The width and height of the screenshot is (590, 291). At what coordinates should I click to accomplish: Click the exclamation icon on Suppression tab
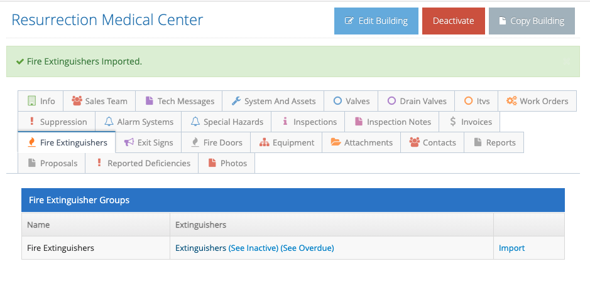point(32,121)
